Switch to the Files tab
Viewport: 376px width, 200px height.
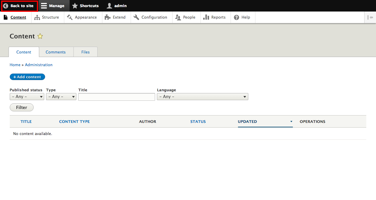[x=86, y=52]
